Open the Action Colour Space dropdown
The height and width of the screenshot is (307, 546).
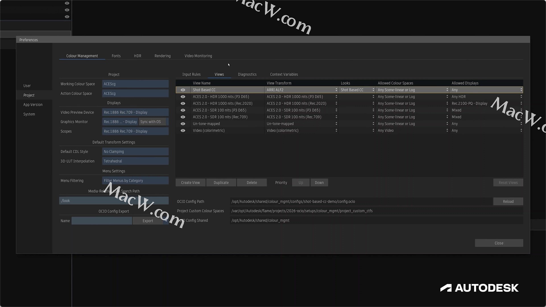point(135,93)
